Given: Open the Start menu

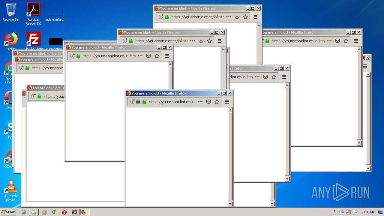Looking at the screenshot, I should [x=8, y=212].
